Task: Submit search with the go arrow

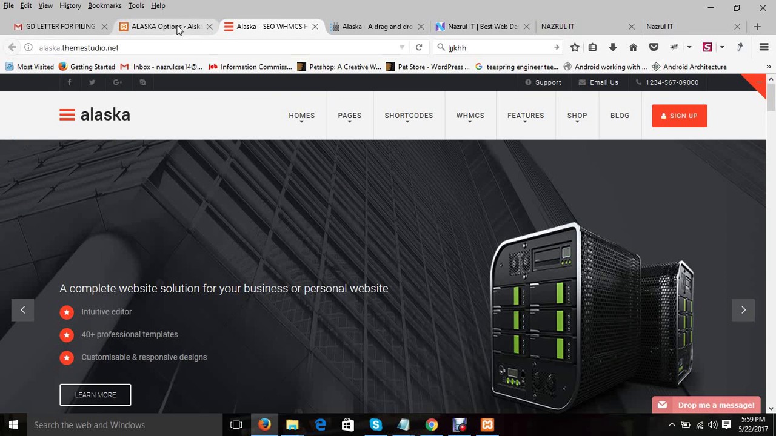Action: [556, 47]
